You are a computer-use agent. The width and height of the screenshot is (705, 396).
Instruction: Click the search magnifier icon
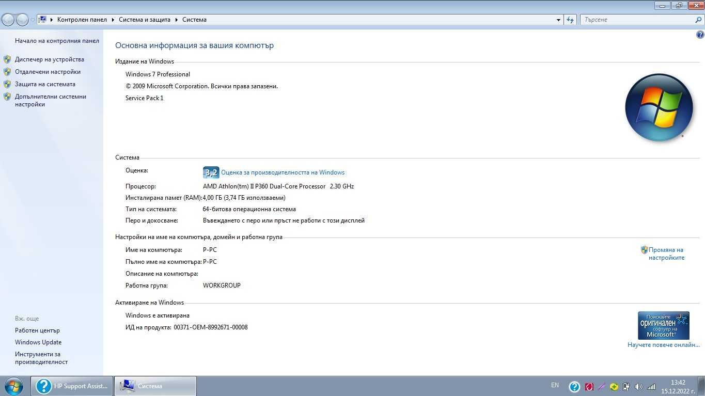tap(699, 20)
